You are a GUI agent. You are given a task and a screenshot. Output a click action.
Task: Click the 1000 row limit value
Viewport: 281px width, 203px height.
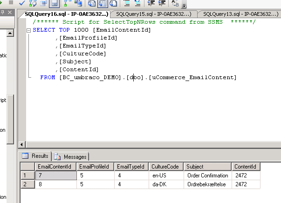tap(81, 30)
